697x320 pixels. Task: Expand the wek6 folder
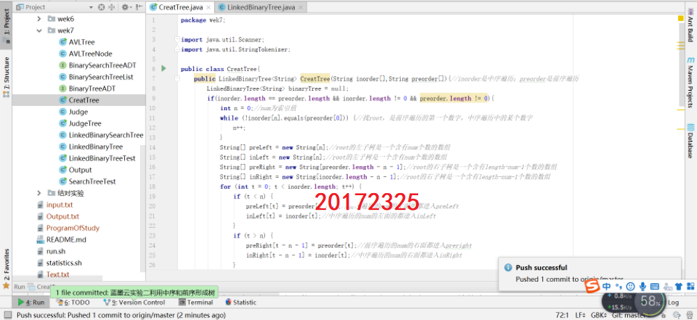[x=38, y=19]
